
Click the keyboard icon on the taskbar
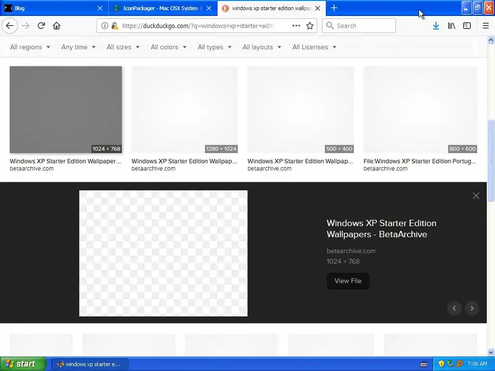click(423, 364)
